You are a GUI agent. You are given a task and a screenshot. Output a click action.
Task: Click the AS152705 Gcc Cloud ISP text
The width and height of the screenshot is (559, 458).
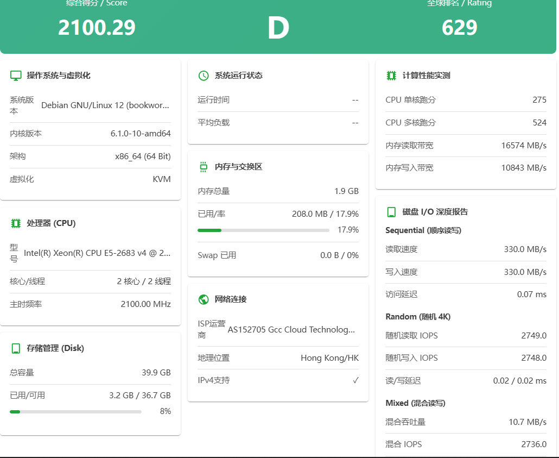[x=291, y=330]
